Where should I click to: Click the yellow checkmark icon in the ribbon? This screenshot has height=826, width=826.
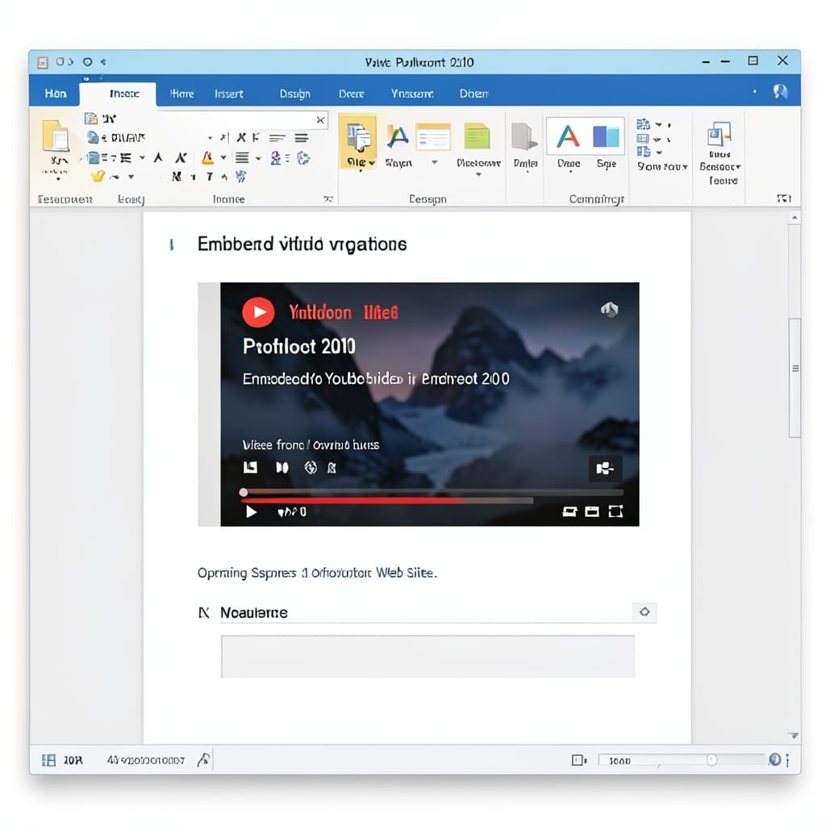(x=98, y=177)
